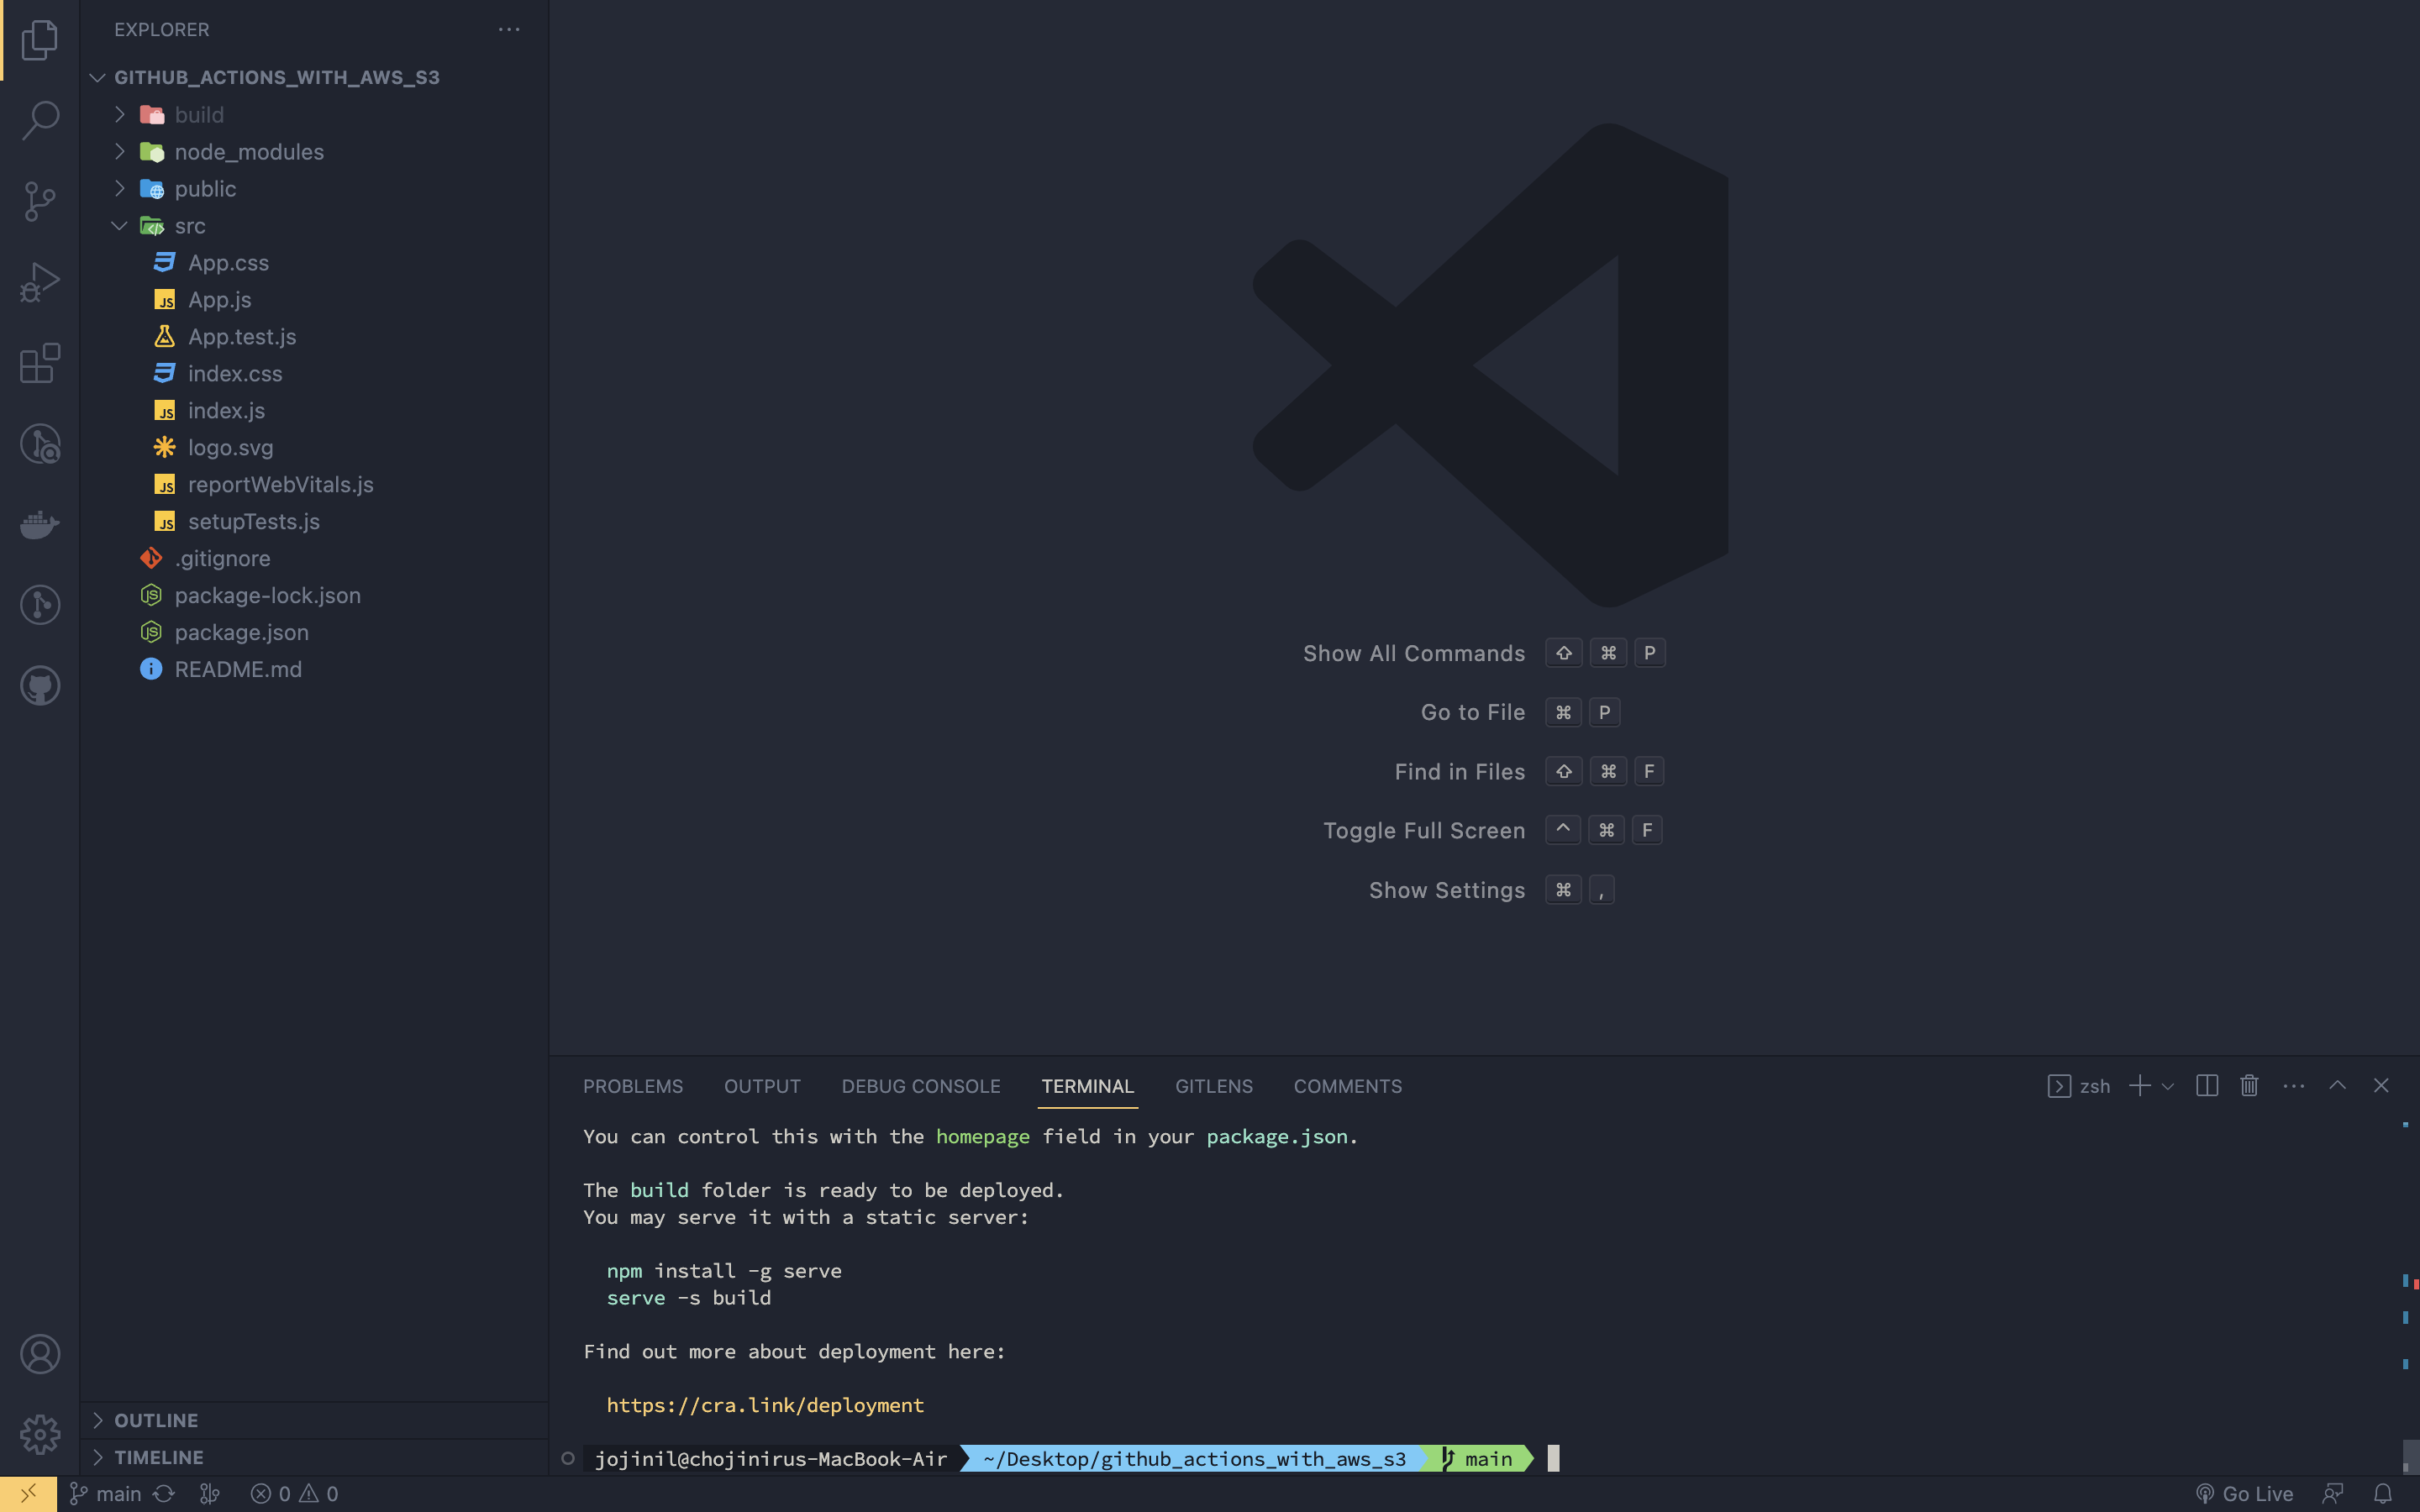Screen dimensions: 2420x1512
Task: Split the terminal panel
Action: (x=2207, y=1086)
